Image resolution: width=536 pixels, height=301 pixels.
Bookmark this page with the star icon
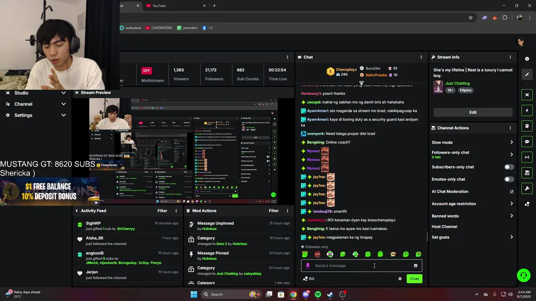471,18
